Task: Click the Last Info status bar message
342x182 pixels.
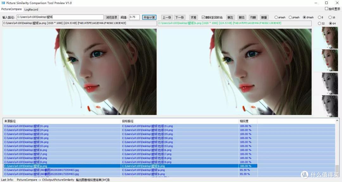Action: (x=56, y=180)
